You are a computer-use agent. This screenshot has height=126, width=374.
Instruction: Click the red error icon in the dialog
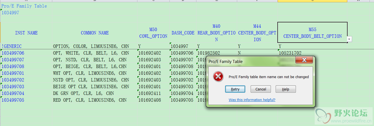[x=218, y=76]
